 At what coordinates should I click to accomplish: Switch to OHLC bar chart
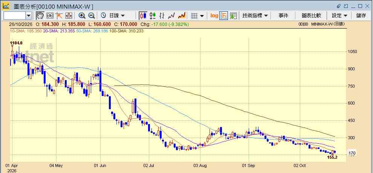click(162, 16)
